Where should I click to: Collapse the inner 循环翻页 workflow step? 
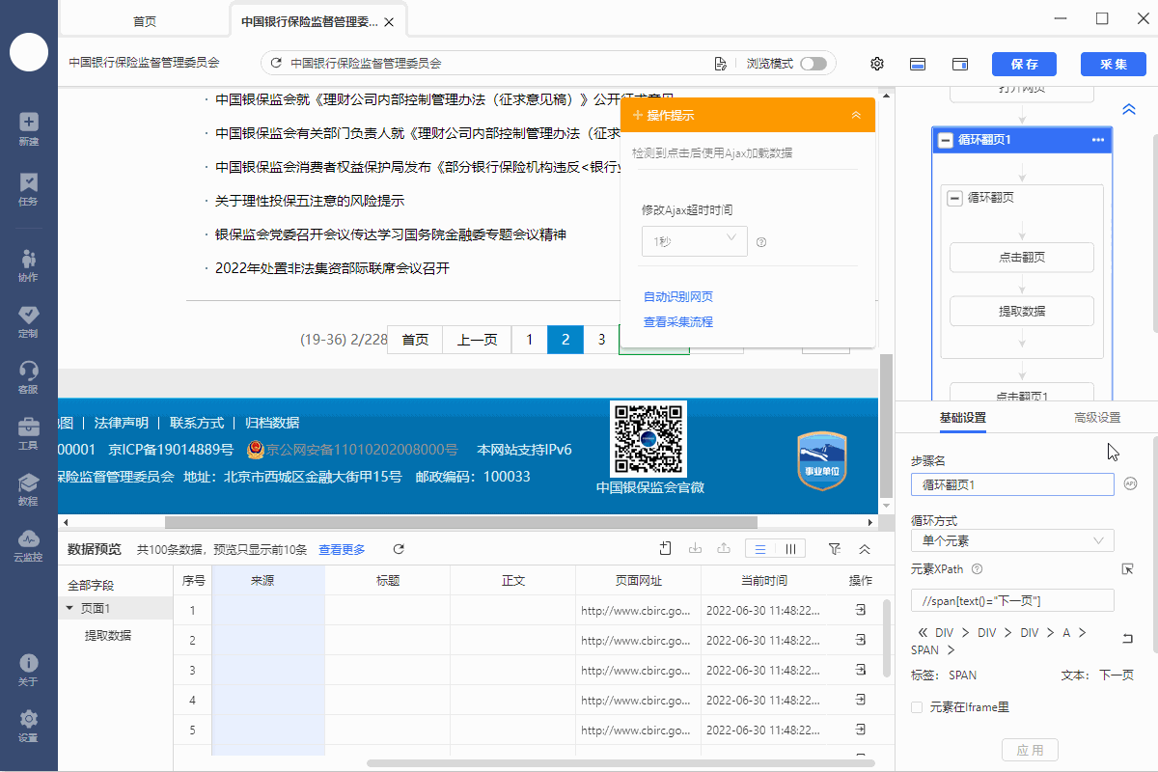(x=954, y=198)
